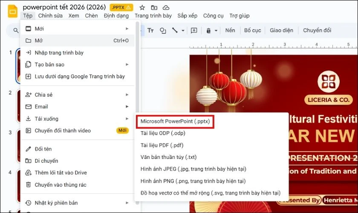Expand the Mới submenu
The image size is (358, 213).
(78, 29)
